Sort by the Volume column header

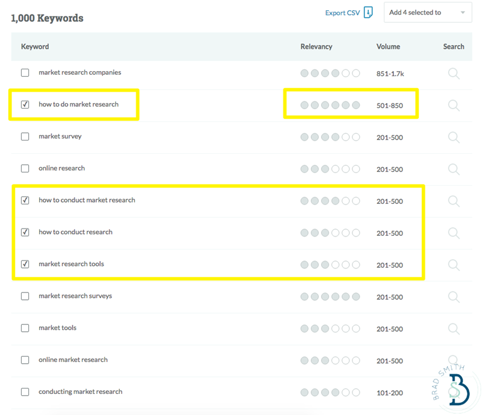[388, 46]
